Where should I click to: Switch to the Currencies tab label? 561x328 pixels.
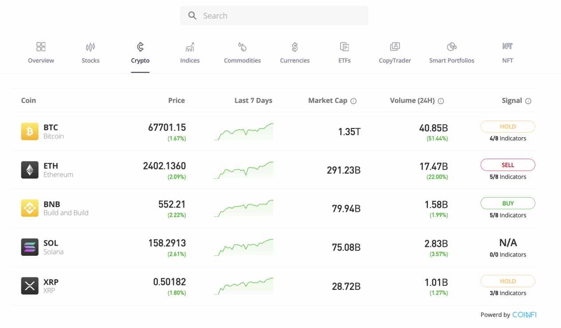click(x=294, y=60)
